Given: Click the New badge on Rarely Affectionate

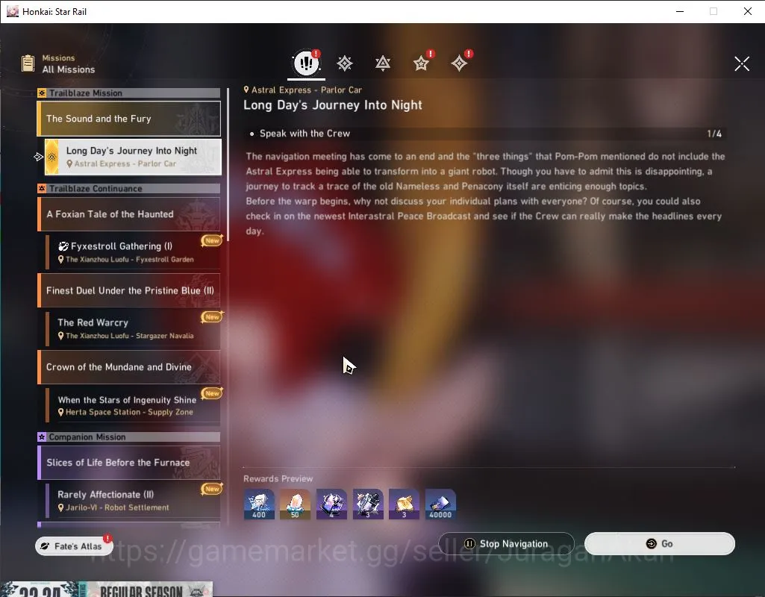Looking at the screenshot, I should [212, 489].
